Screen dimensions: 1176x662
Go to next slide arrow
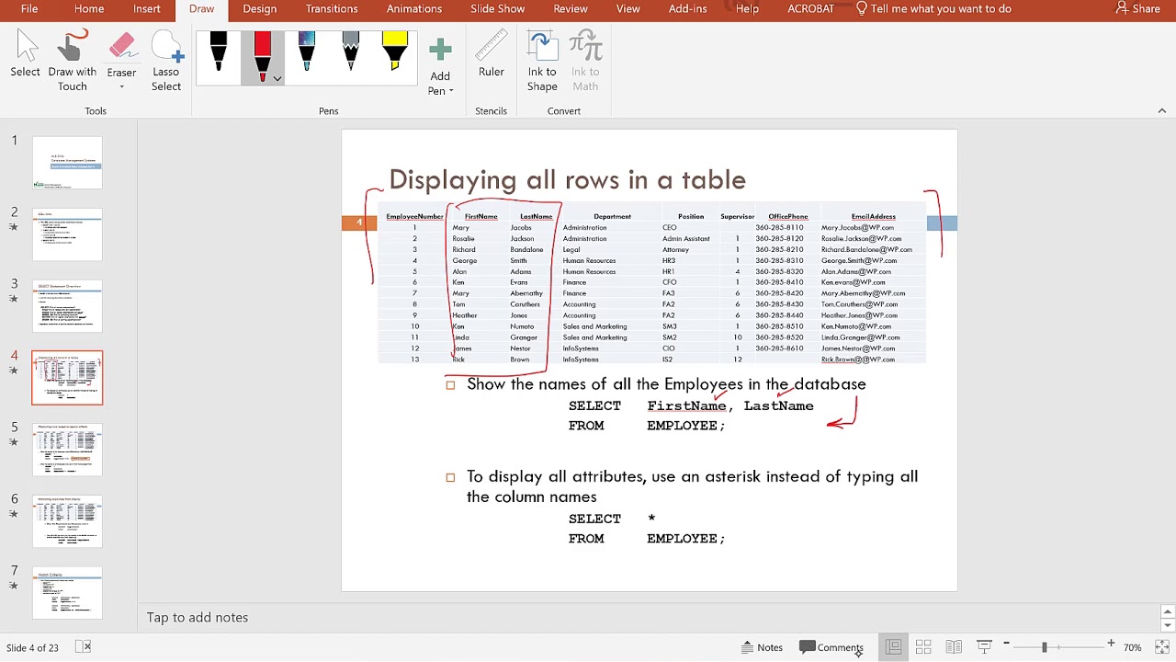(1167, 626)
